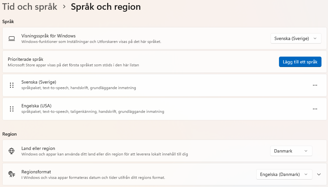Click the Prioriterade språk heading row
Image resolution: width=328 pixels, height=187 pixels.
click(26, 59)
